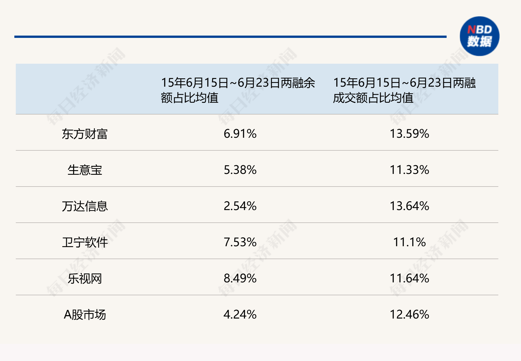Viewport: 521px width, 361px height.
Task: Click the NBD 数据 logo badge
Action: click(479, 36)
